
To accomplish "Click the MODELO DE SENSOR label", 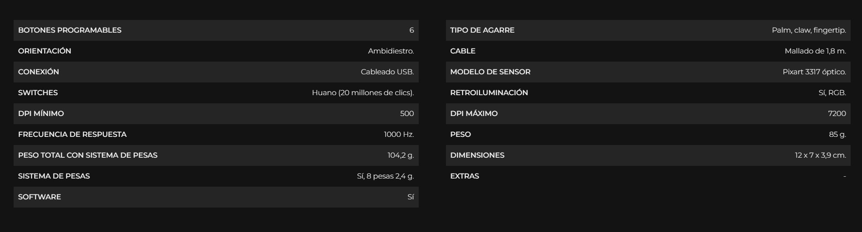I will tap(490, 72).
